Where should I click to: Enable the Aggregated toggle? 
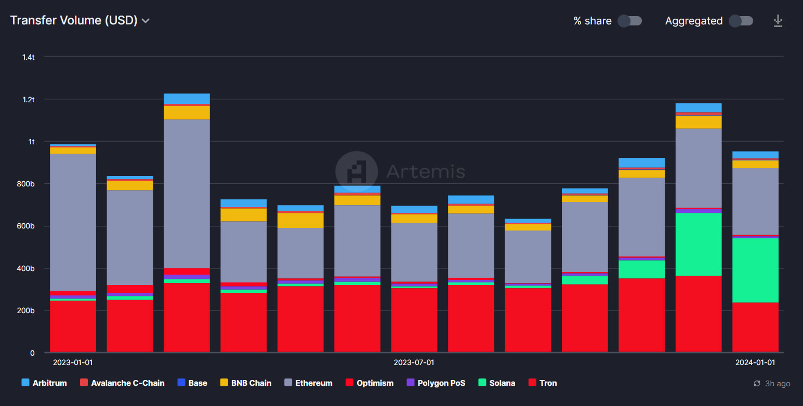coord(741,21)
